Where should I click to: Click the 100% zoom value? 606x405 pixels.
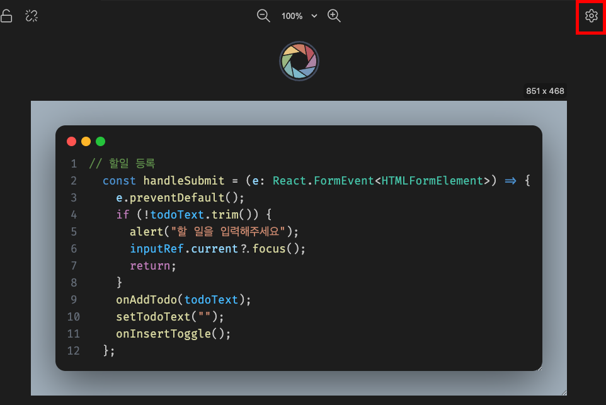point(292,16)
